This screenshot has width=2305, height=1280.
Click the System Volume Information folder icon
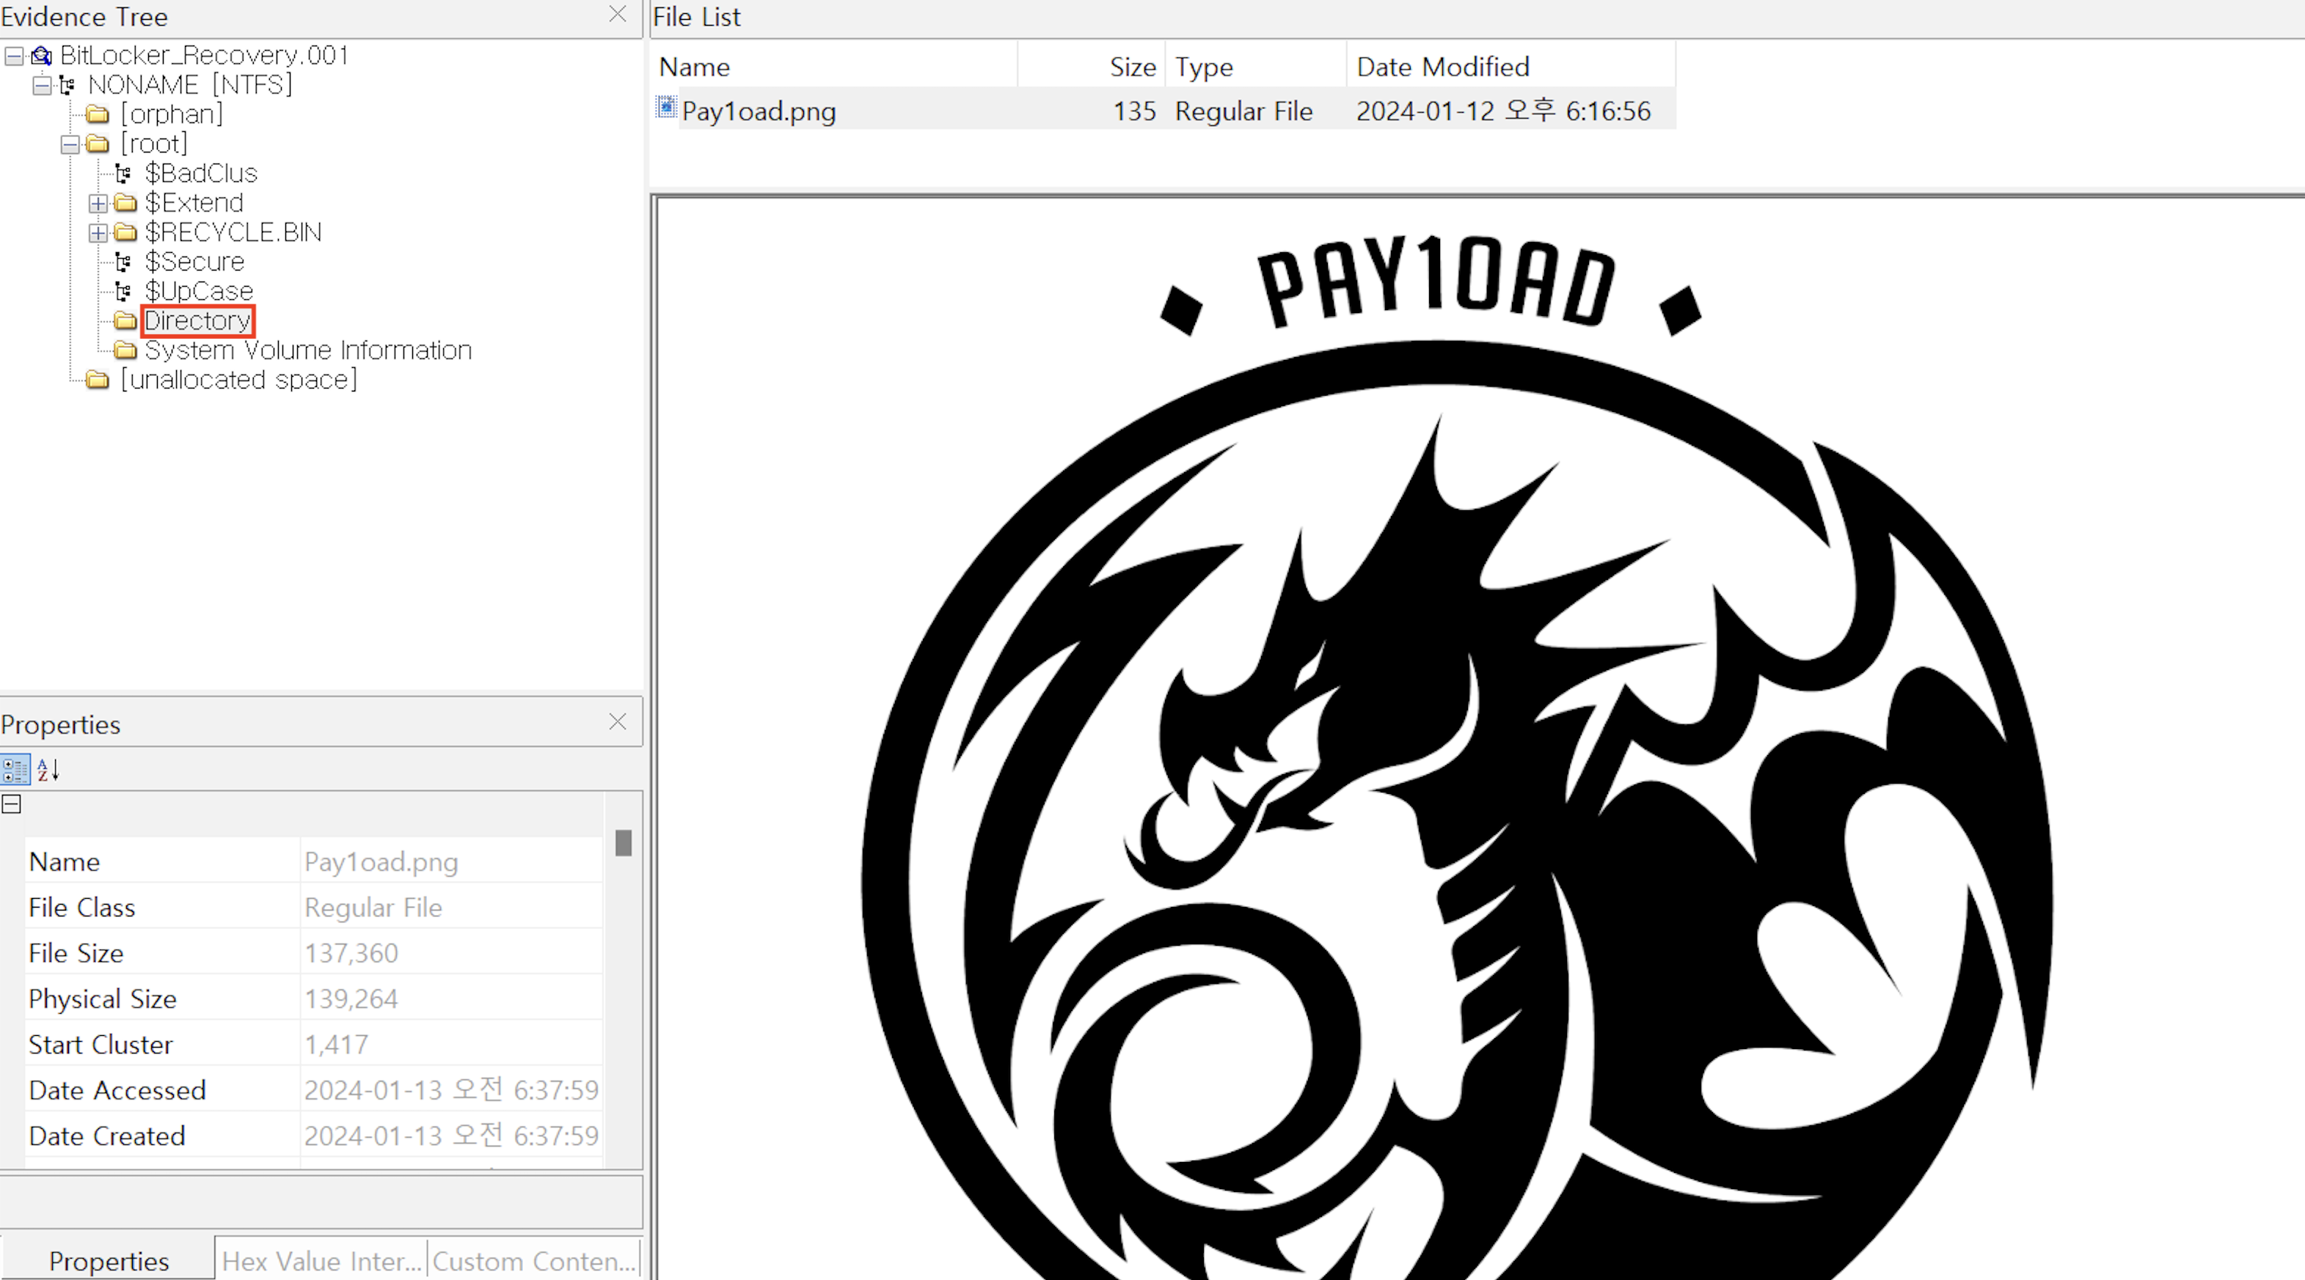click(x=125, y=350)
